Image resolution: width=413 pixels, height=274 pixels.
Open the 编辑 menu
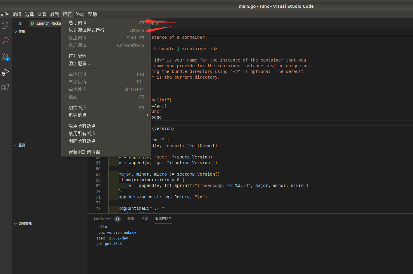[x=17, y=14]
